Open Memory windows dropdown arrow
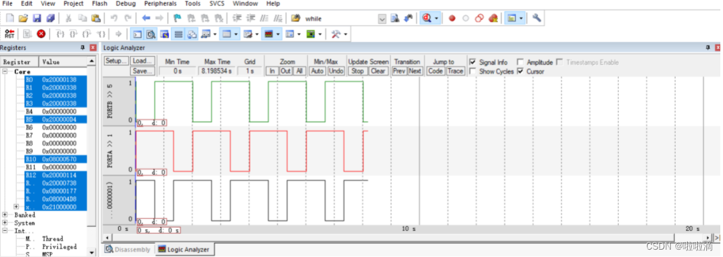 point(236,33)
